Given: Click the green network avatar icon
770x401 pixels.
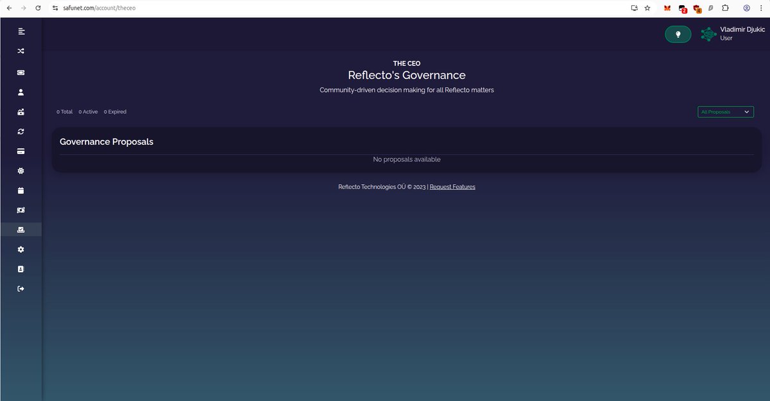Looking at the screenshot, I should [708, 35].
